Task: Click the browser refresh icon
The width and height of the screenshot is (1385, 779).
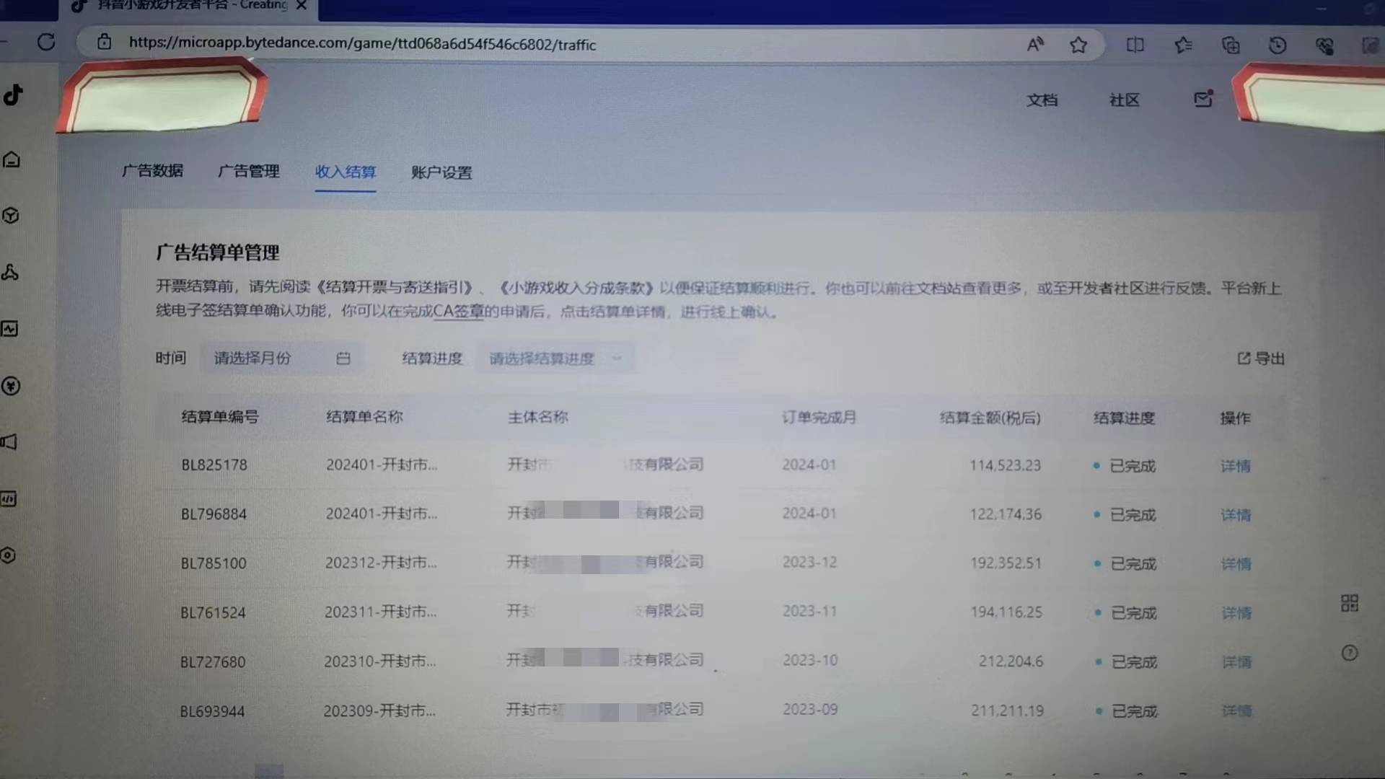Action: (46, 43)
